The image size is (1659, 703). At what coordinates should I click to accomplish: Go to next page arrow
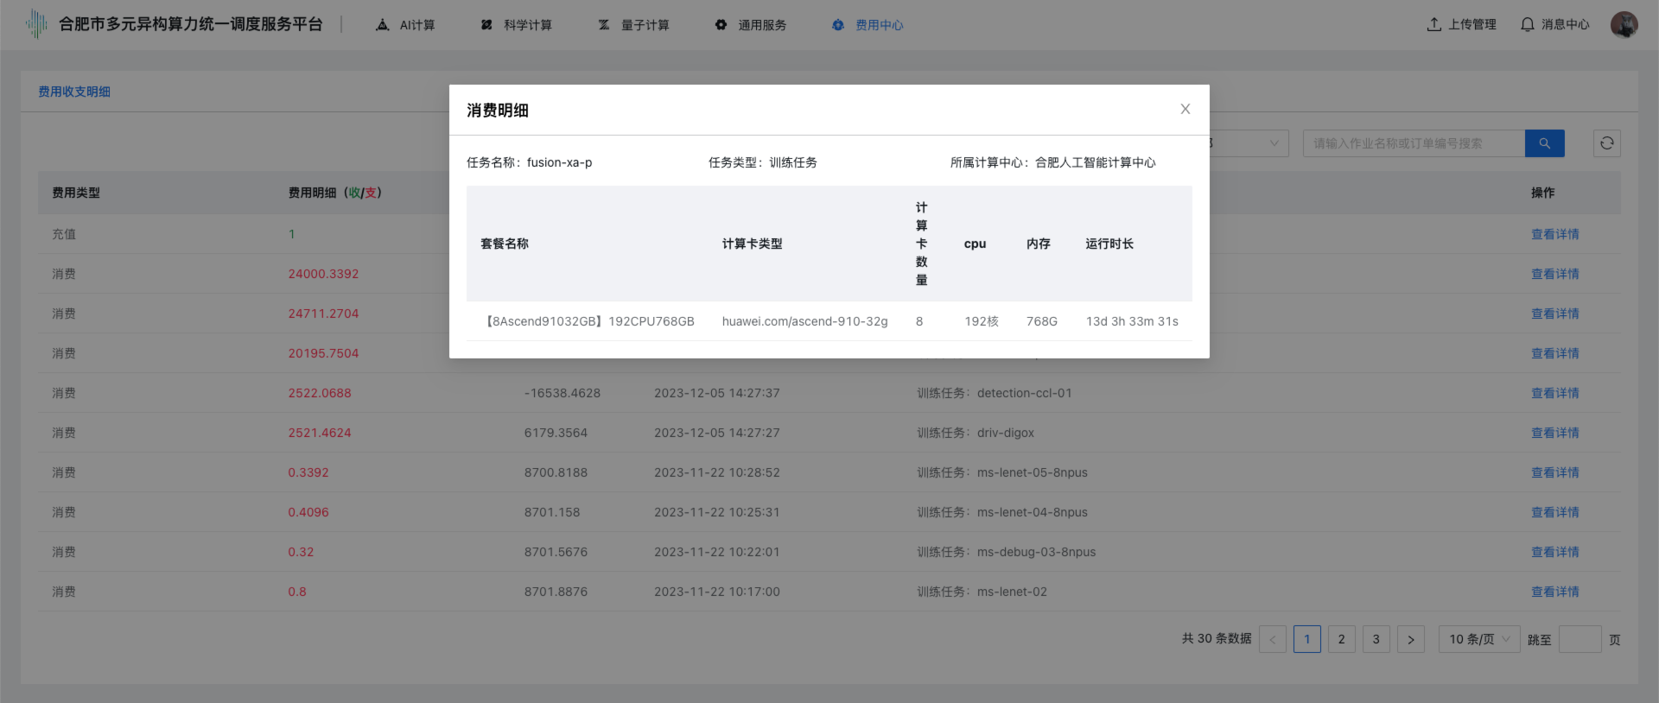point(1410,639)
